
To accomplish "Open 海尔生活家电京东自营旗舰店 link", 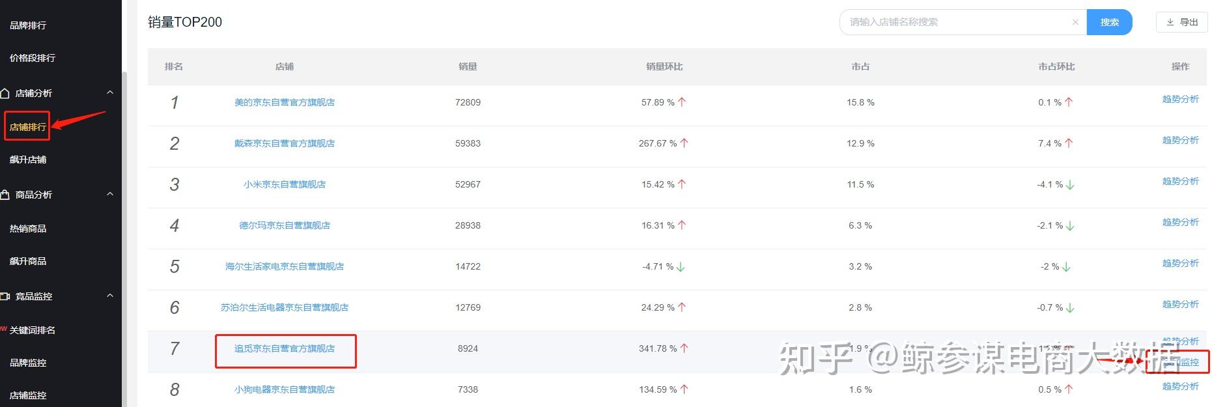I will [285, 266].
